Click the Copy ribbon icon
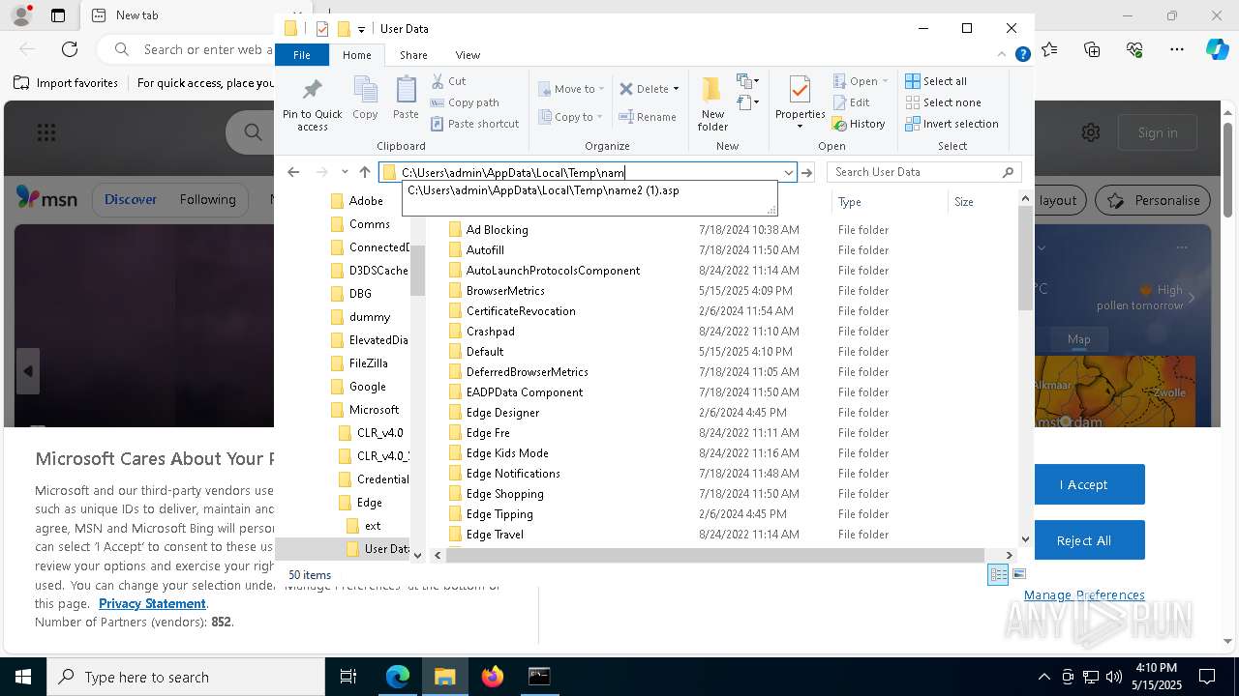The width and height of the screenshot is (1239, 696). [x=365, y=99]
